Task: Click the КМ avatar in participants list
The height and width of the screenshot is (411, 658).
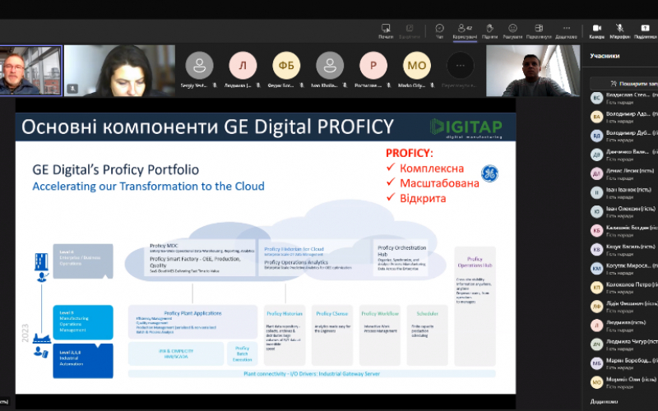Action: [597, 269]
